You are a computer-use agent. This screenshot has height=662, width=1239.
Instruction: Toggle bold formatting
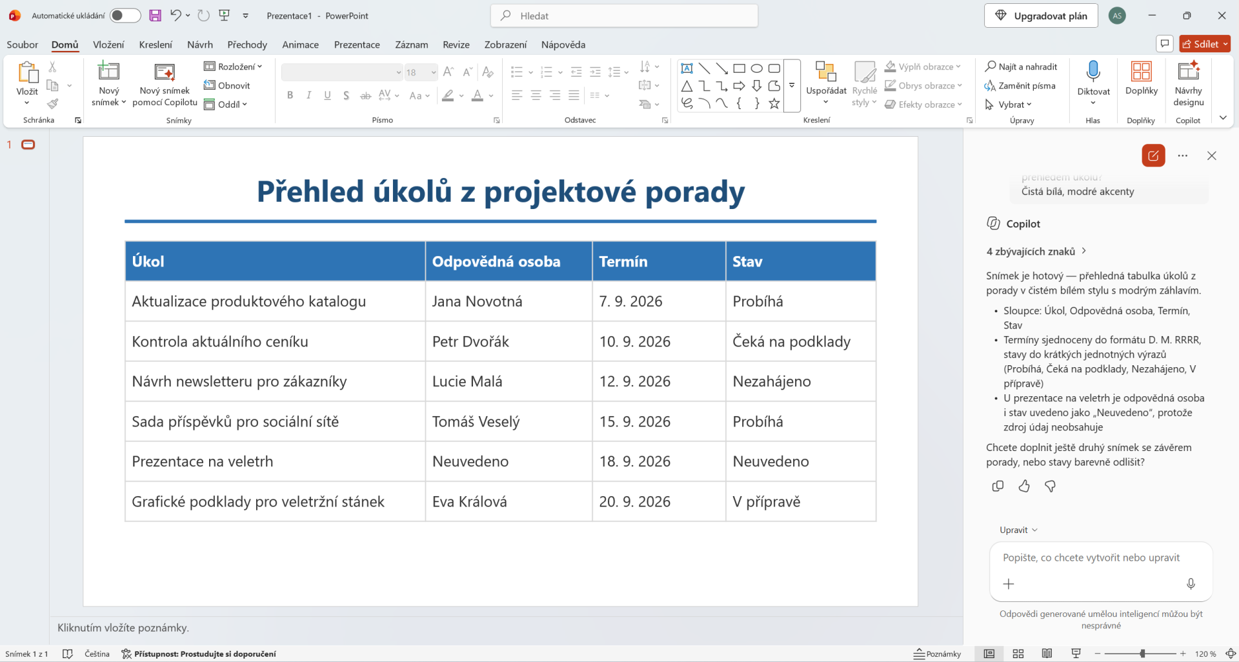(290, 95)
